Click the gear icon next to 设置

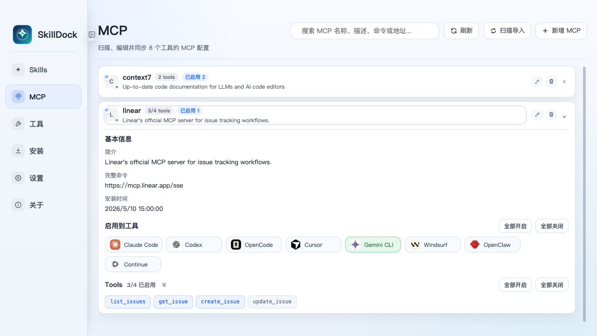click(18, 178)
